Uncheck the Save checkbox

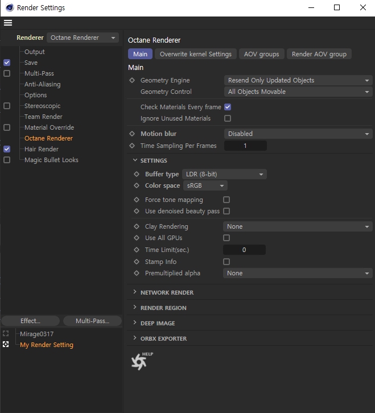tap(7, 63)
